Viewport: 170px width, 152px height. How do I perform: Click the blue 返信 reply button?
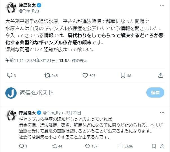point(155,92)
